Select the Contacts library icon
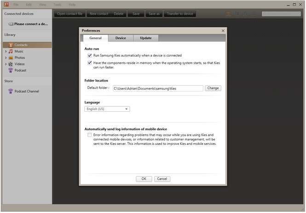This screenshot has height=213, width=306. [x=11, y=45]
